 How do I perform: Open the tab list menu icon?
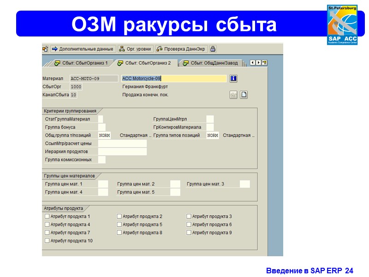coord(264,63)
